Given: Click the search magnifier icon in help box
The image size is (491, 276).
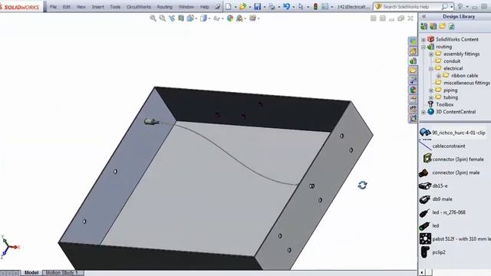Looking at the screenshot, I should pyautogui.click(x=444, y=6).
